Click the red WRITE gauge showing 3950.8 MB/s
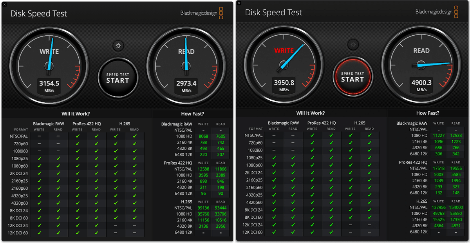The width and height of the screenshot is (470, 243). point(284,63)
